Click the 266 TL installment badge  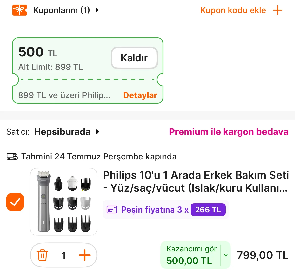coord(208,210)
